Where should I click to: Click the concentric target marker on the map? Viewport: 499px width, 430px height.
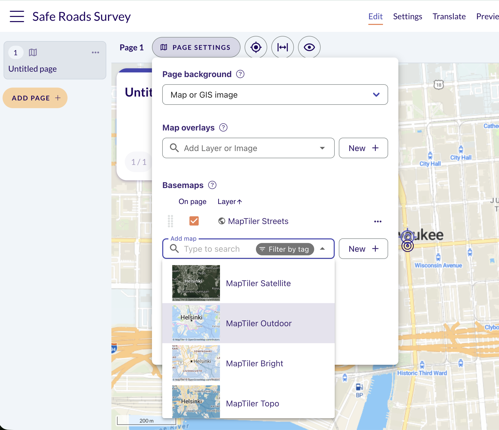pos(408,246)
